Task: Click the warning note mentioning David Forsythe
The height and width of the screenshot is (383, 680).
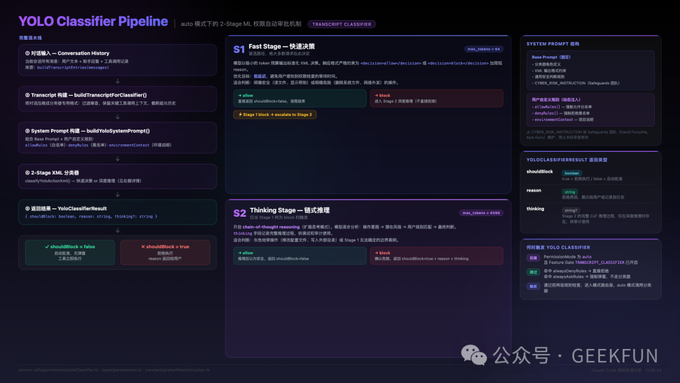Action: point(587,134)
